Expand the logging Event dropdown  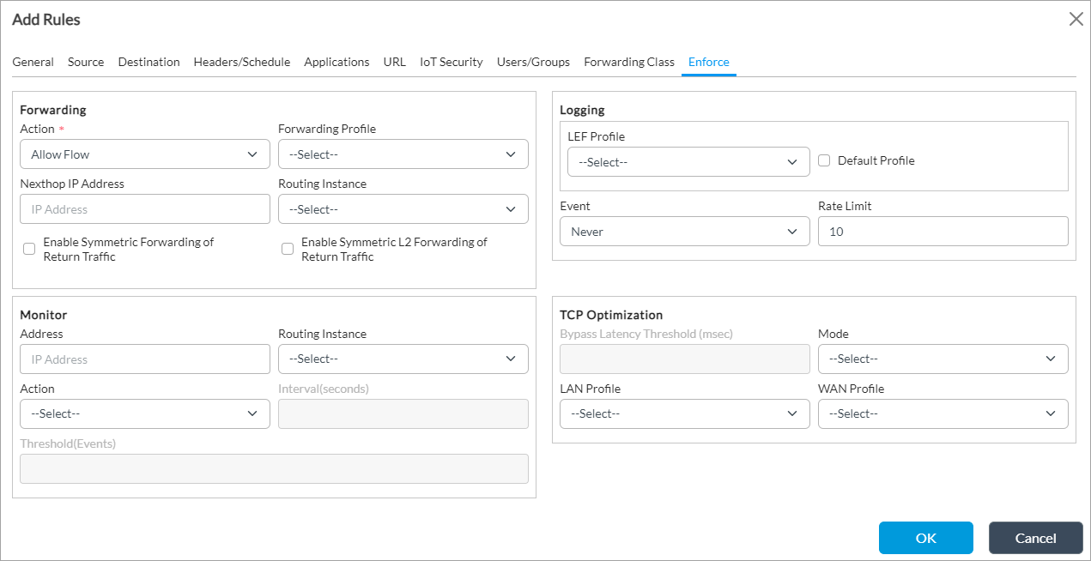(x=684, y=232)
